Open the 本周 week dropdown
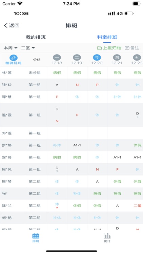The width and height of the screenshot is (143, 254). tap(11, 48)
